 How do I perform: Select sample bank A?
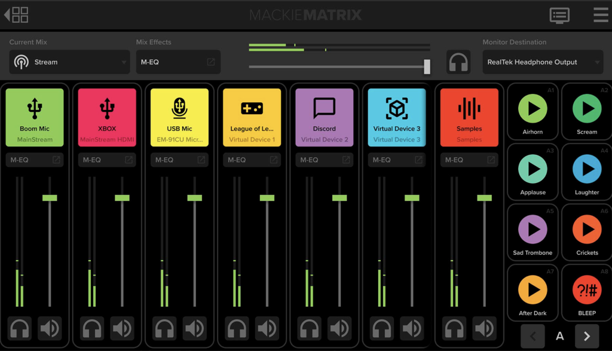click(560, 335)
